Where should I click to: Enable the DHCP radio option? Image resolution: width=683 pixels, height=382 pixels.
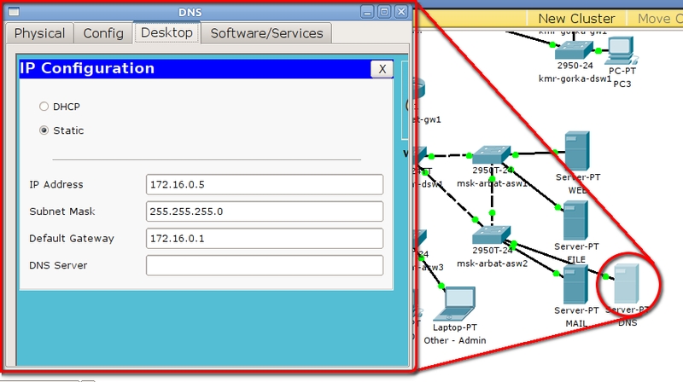pos(44,107)
